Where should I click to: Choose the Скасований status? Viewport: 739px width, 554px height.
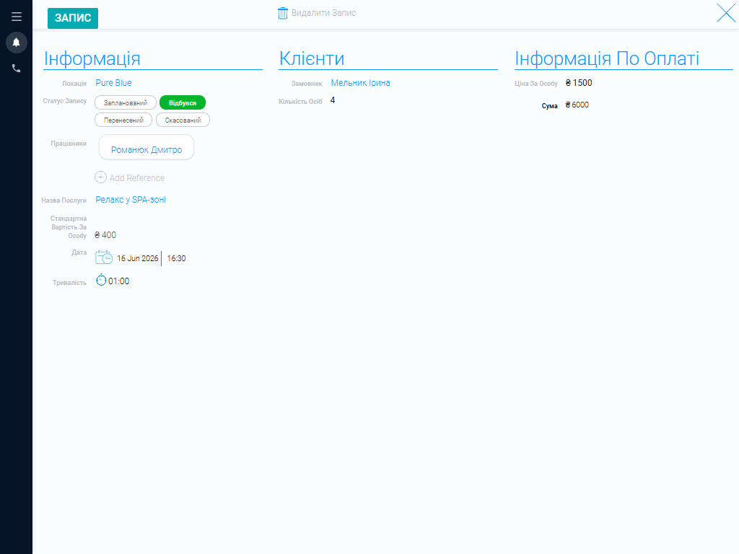(183, 120)
